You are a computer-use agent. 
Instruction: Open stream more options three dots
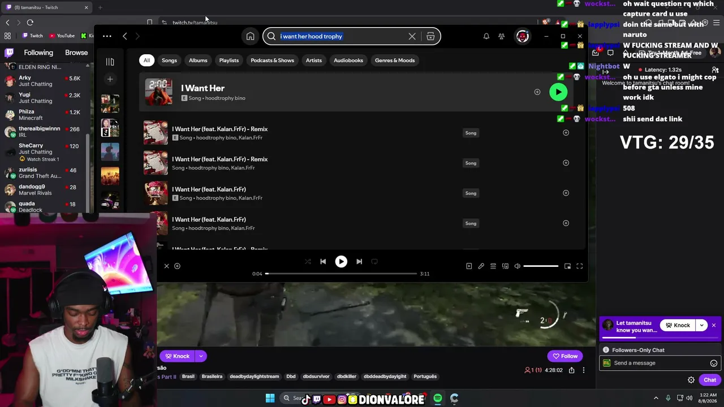pos(584,370)
